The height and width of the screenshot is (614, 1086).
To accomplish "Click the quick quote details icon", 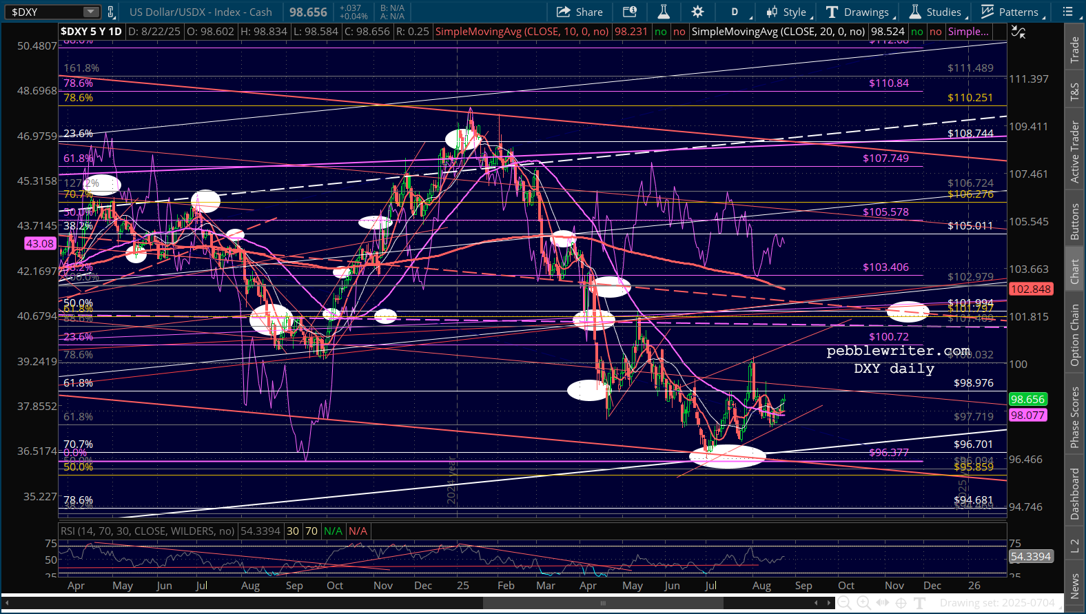I will tap(629, 12).
